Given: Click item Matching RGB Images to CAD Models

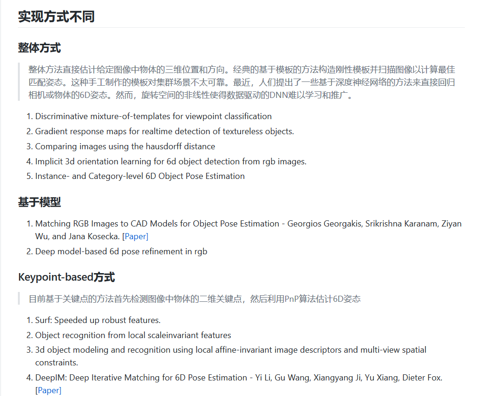Looking at the screenshot, I should 248,230.
